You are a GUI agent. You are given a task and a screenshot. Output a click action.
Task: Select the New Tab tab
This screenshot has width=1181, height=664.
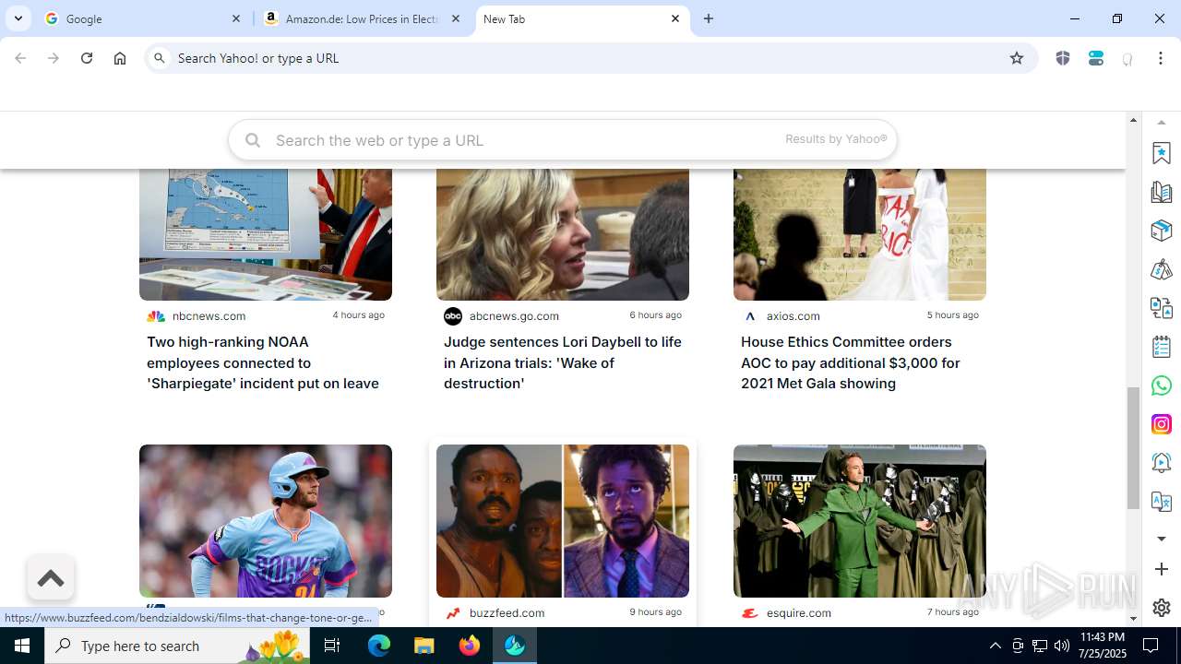click(x=581, y=18)
